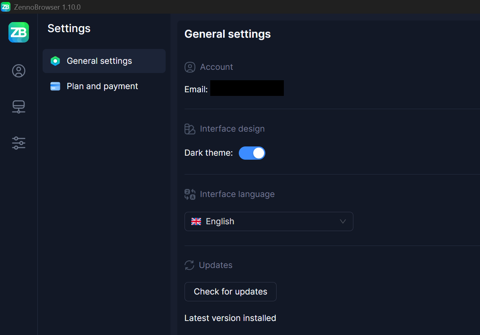Select the General settings menu item
Image resolution: width=480 pixels, height=335 pixels.
[x=100, y=61]
